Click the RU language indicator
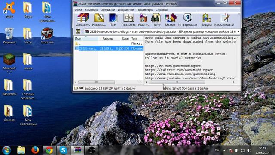Image resolution: width=275 pixels, height=155 pixels. click(217, 150)
